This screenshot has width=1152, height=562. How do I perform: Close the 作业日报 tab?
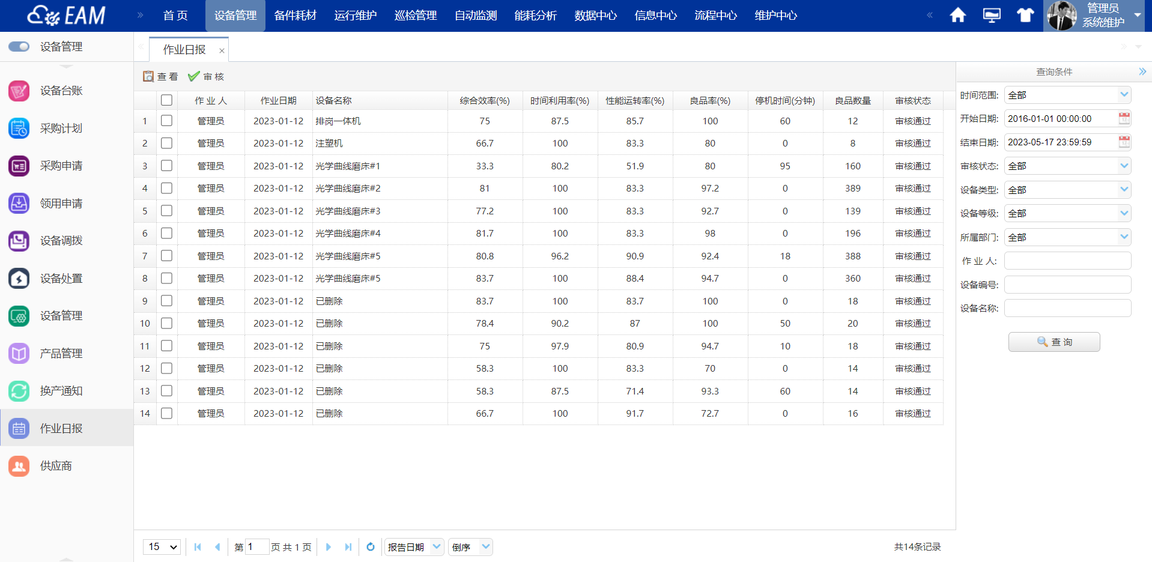tap(222, 50)
